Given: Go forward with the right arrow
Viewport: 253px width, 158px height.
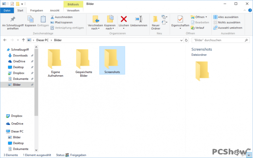Looking at the screenshot, I should coord(12,40).
